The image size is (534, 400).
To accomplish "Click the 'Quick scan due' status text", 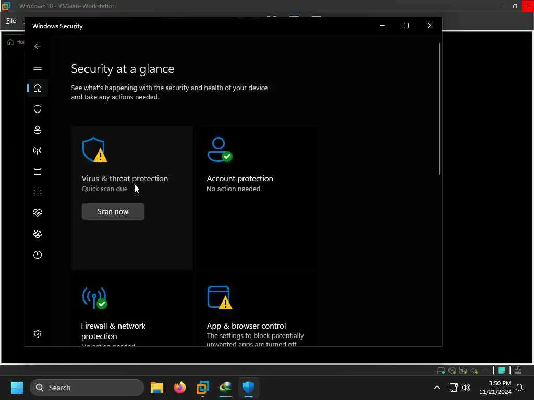I will (104, 189).
